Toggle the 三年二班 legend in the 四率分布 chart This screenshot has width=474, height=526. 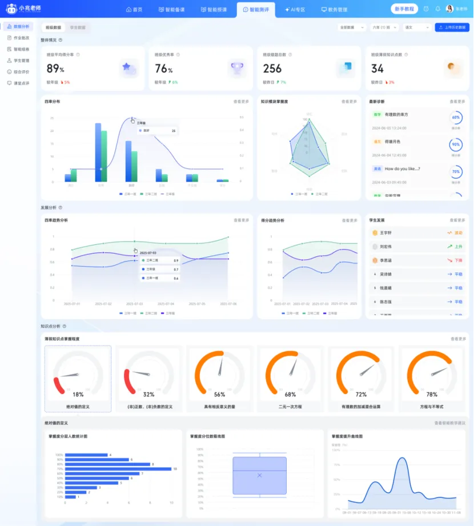coord(148,194)
